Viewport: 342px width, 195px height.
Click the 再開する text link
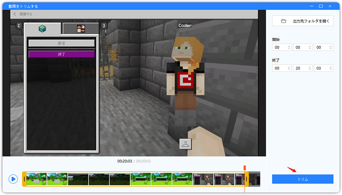26,14
